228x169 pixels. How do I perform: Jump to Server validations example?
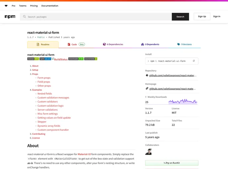pos(47,110)
